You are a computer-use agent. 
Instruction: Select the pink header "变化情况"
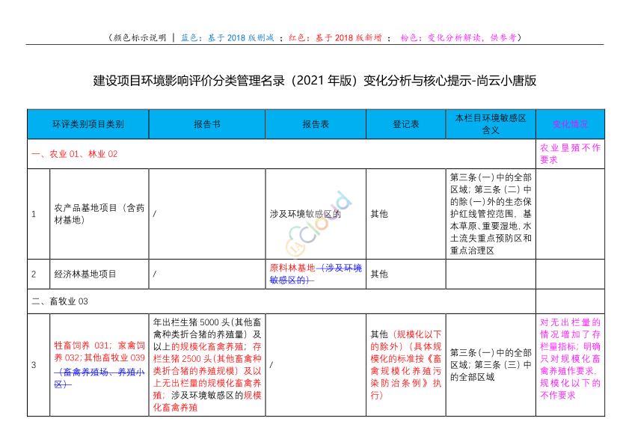pyautogui.click(x=570, y=124)
